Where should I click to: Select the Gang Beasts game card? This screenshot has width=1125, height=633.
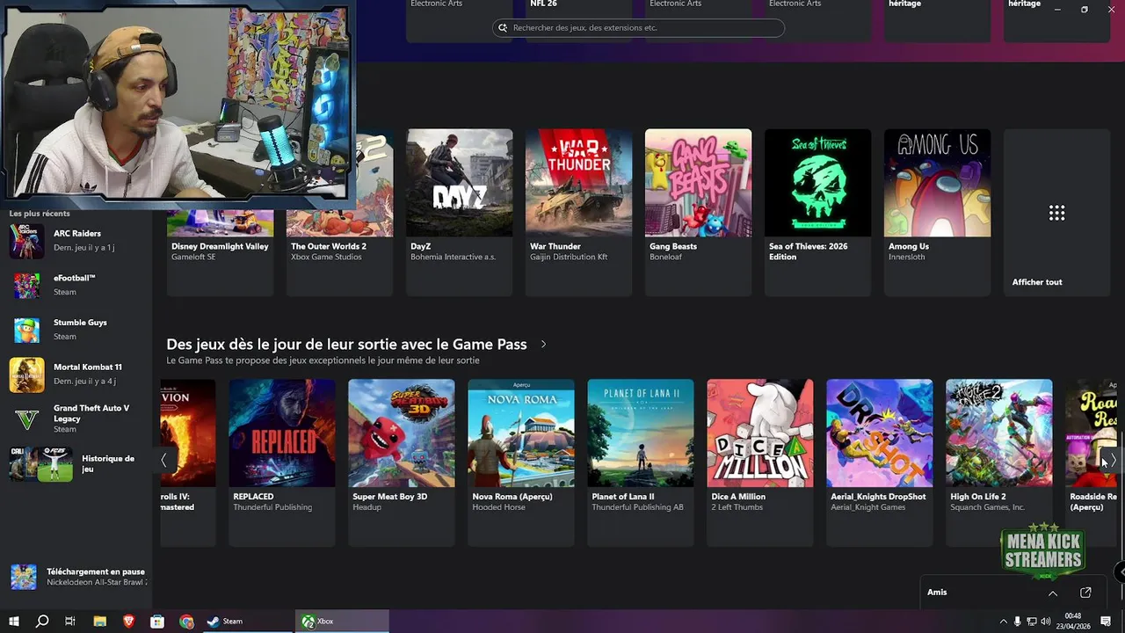pyautogui.click(x=698, y=213)
